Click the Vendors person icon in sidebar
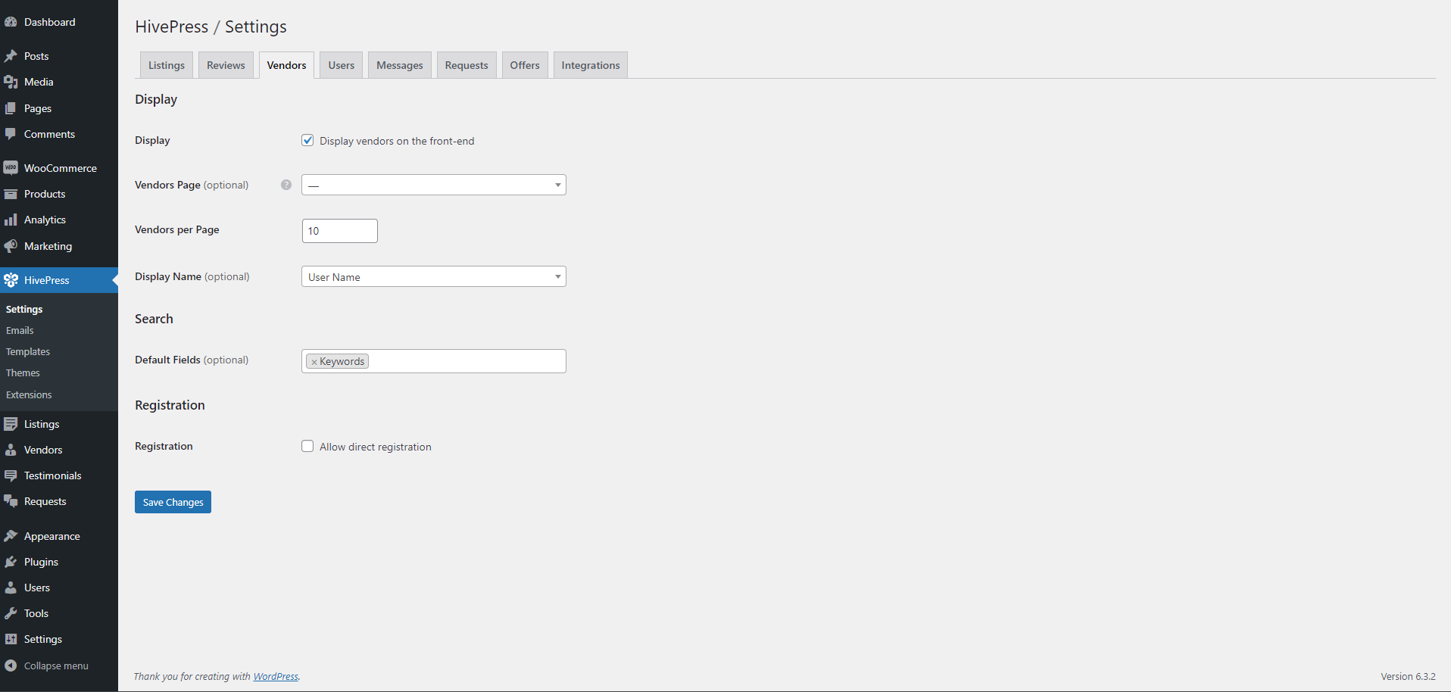 (x=11, y=450)
